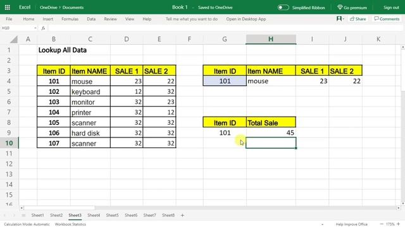Click the vertical scrollbar up arrow
The height and width of the screenshot is (227, 405).
pos(402,47)
